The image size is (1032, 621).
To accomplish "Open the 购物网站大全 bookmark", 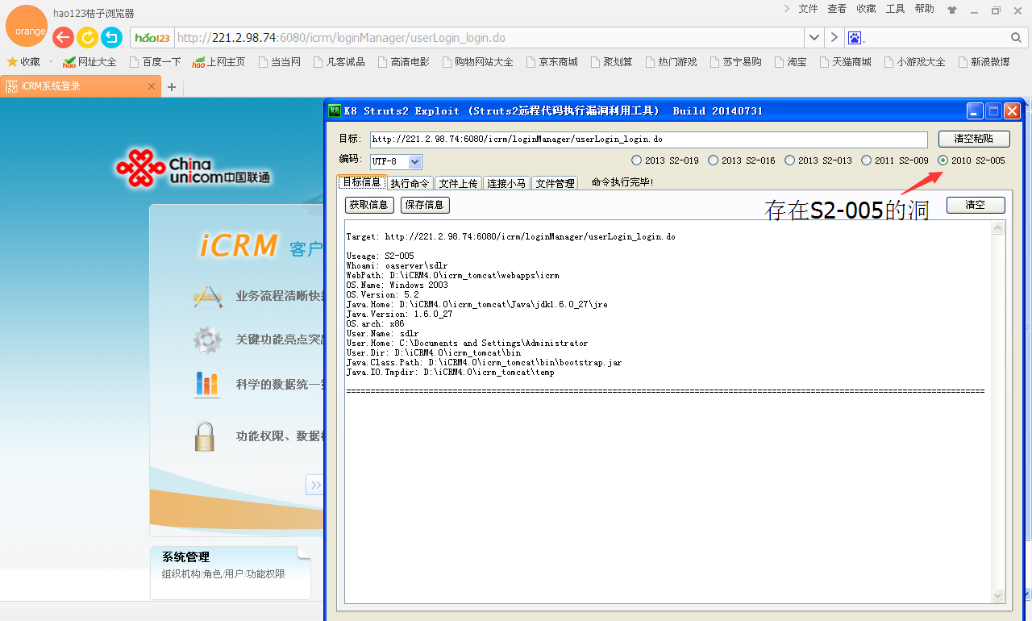I will tap(477, 61).
